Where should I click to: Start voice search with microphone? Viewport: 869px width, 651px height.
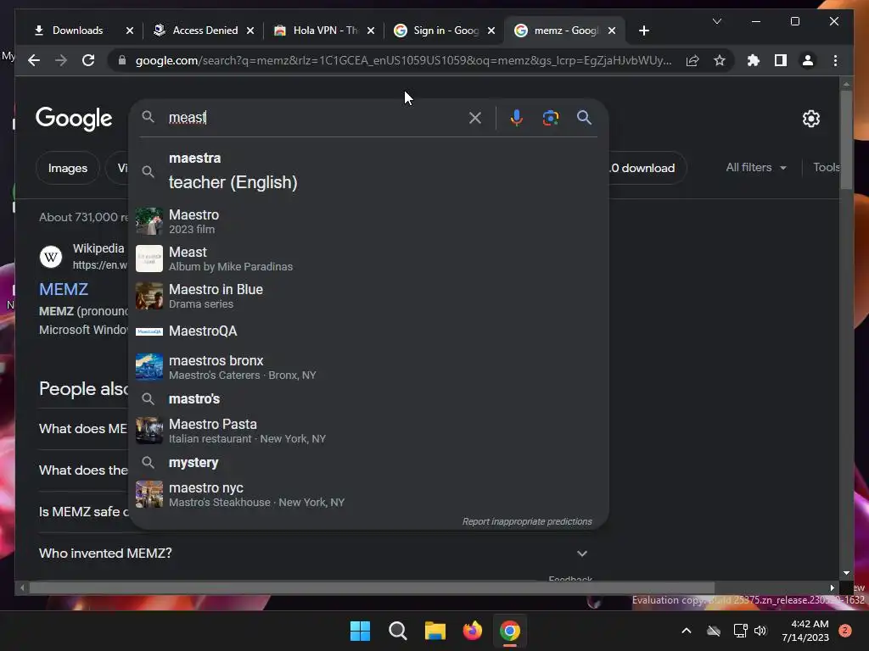(517, 117)
